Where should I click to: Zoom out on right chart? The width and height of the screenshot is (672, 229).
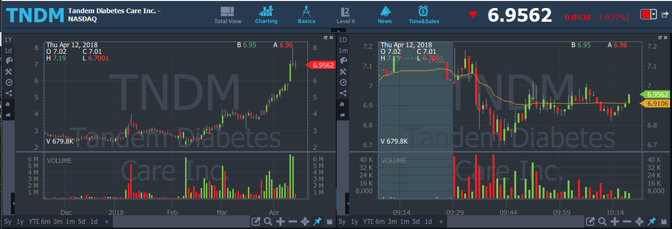[627, 221]
